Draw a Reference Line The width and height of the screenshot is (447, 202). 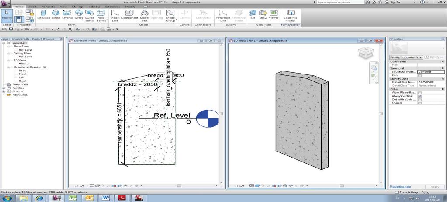(223, 16)
